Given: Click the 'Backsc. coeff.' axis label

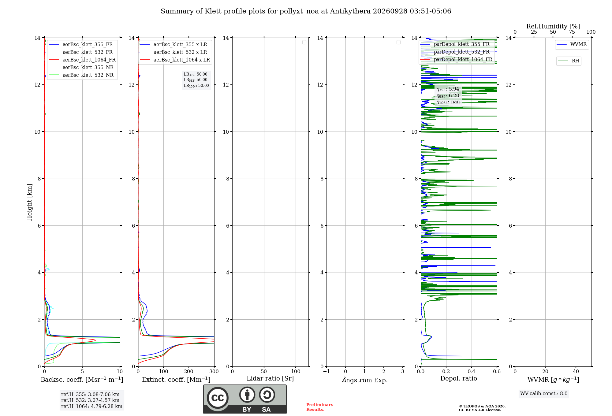Looking at the screenshot, I should coord(82,380).
